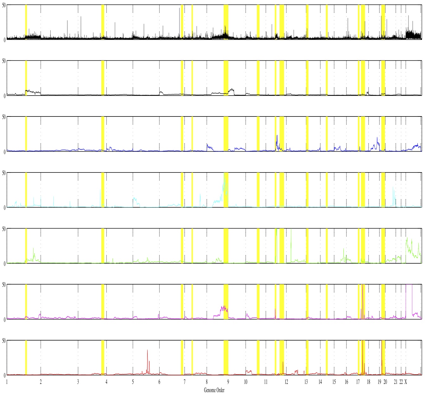
Task: Choose the "0" y-tick of the red panel
Action: [5, 375]
